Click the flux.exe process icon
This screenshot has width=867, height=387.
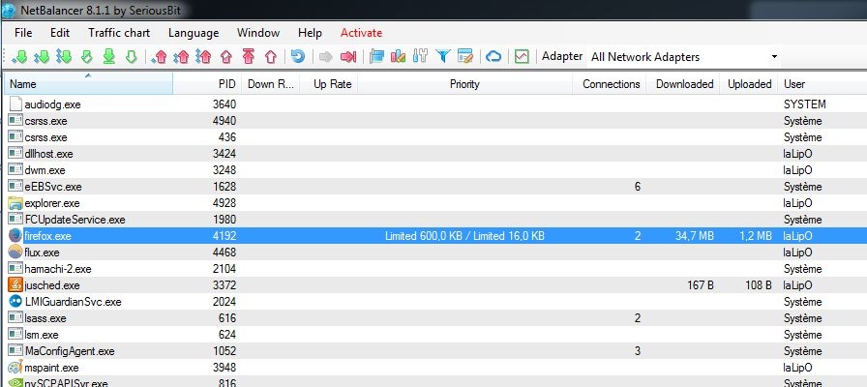click(x=15, y=253)
